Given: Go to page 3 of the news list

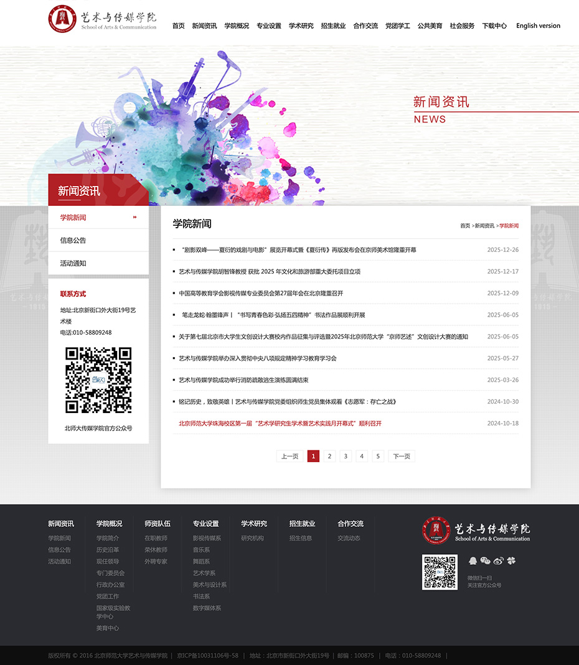Looking at the screenshot, I should [x=346, y=456].
